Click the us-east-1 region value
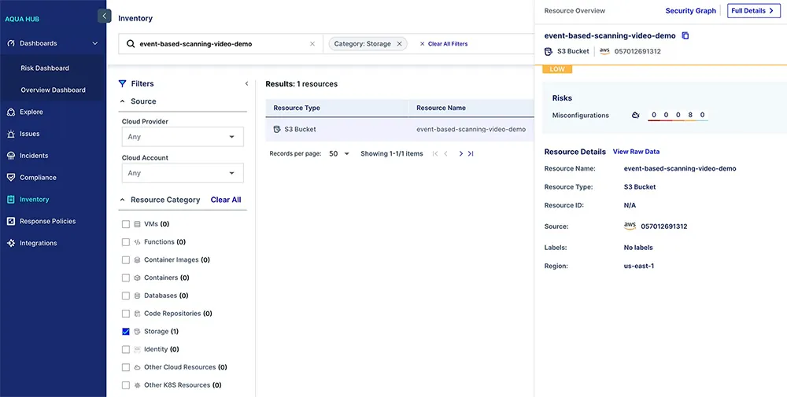This screenshot has width=787, height=397. coord(638,266)
